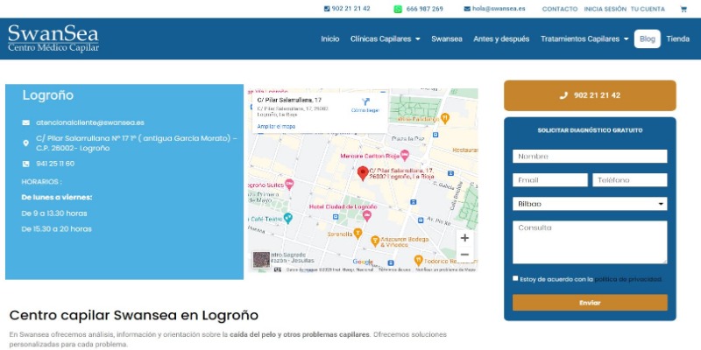
Task: Open the Bilbao clinic selection dropdown
Action: (x=589, y=204)
